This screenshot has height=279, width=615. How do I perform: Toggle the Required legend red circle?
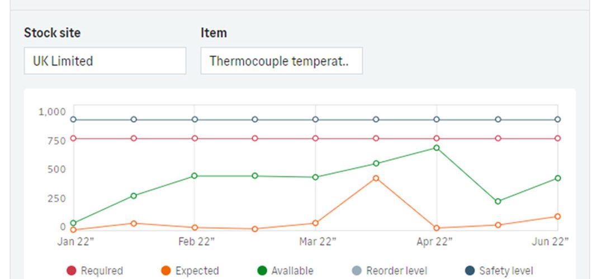click(71, 271)
